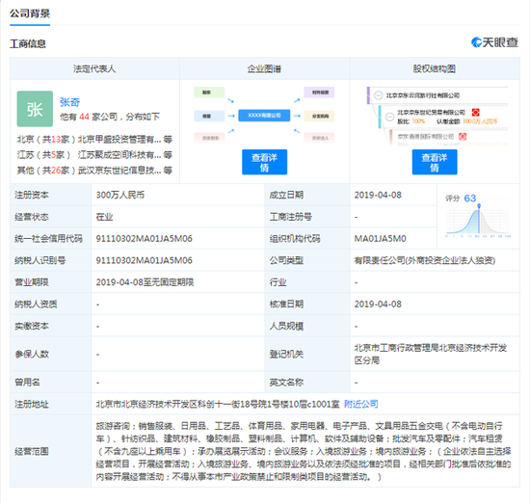Click the purple 对外投资 box in graph
This screenshot has height=503, width=530.
click(319, 93)
